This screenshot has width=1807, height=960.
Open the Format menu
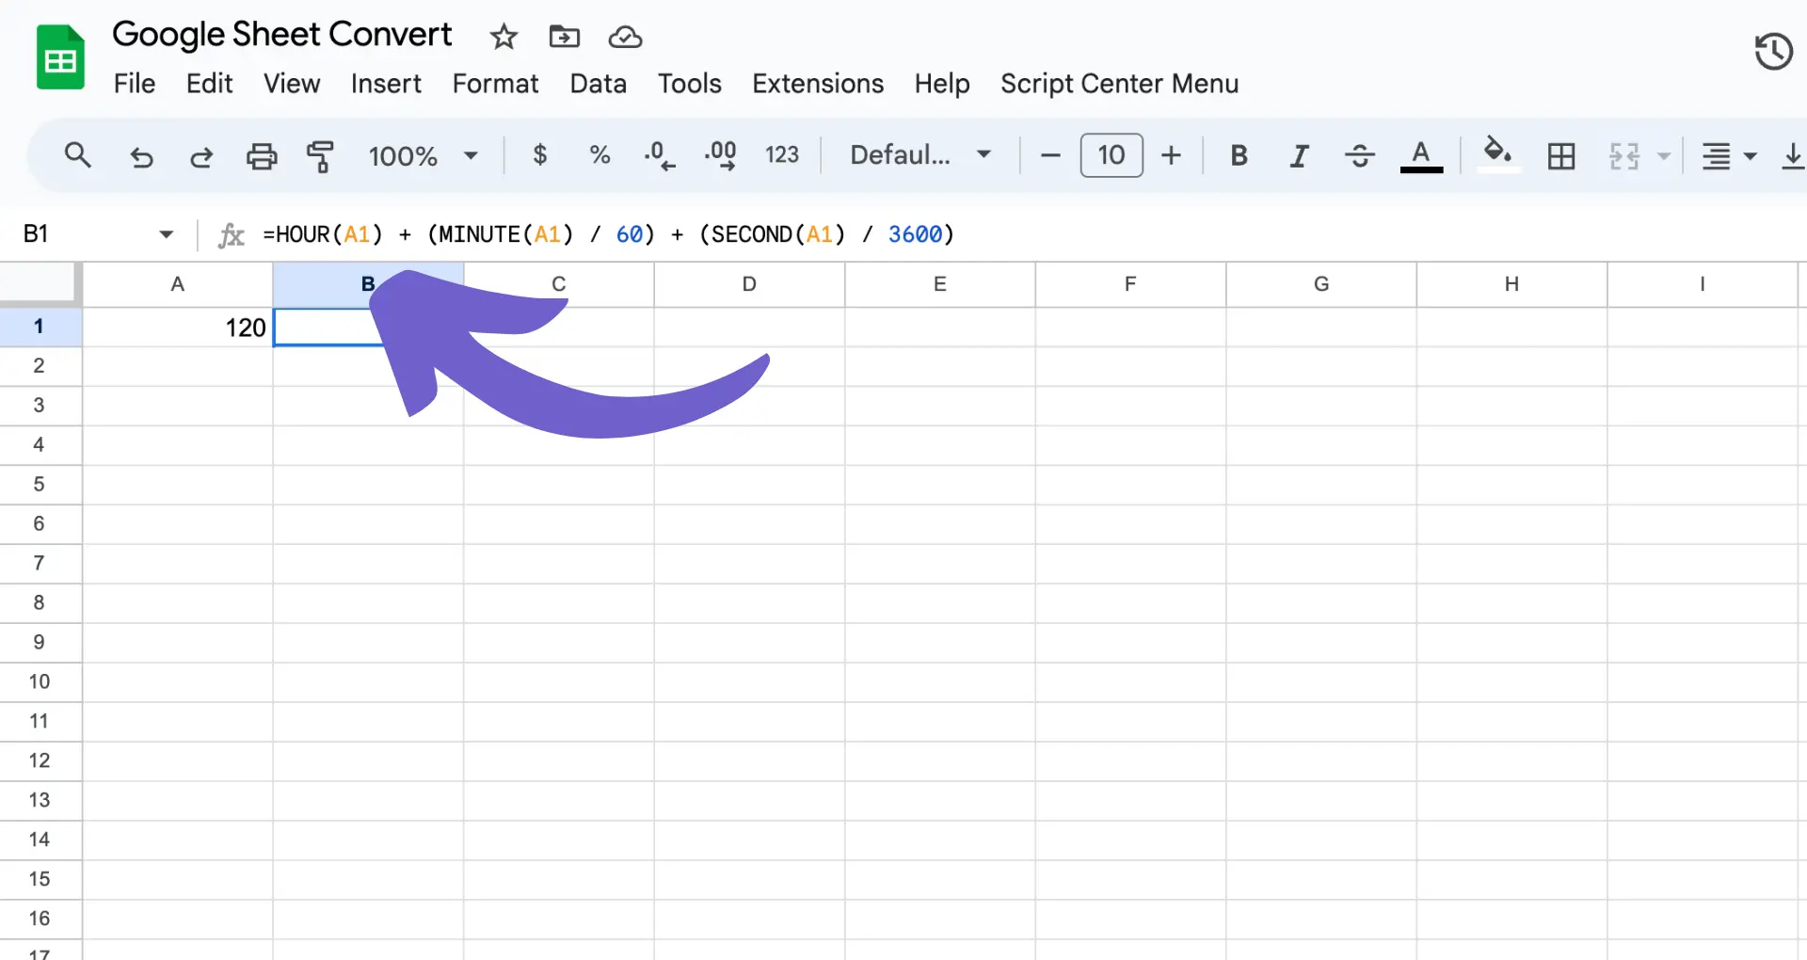(x=495, y=84)
